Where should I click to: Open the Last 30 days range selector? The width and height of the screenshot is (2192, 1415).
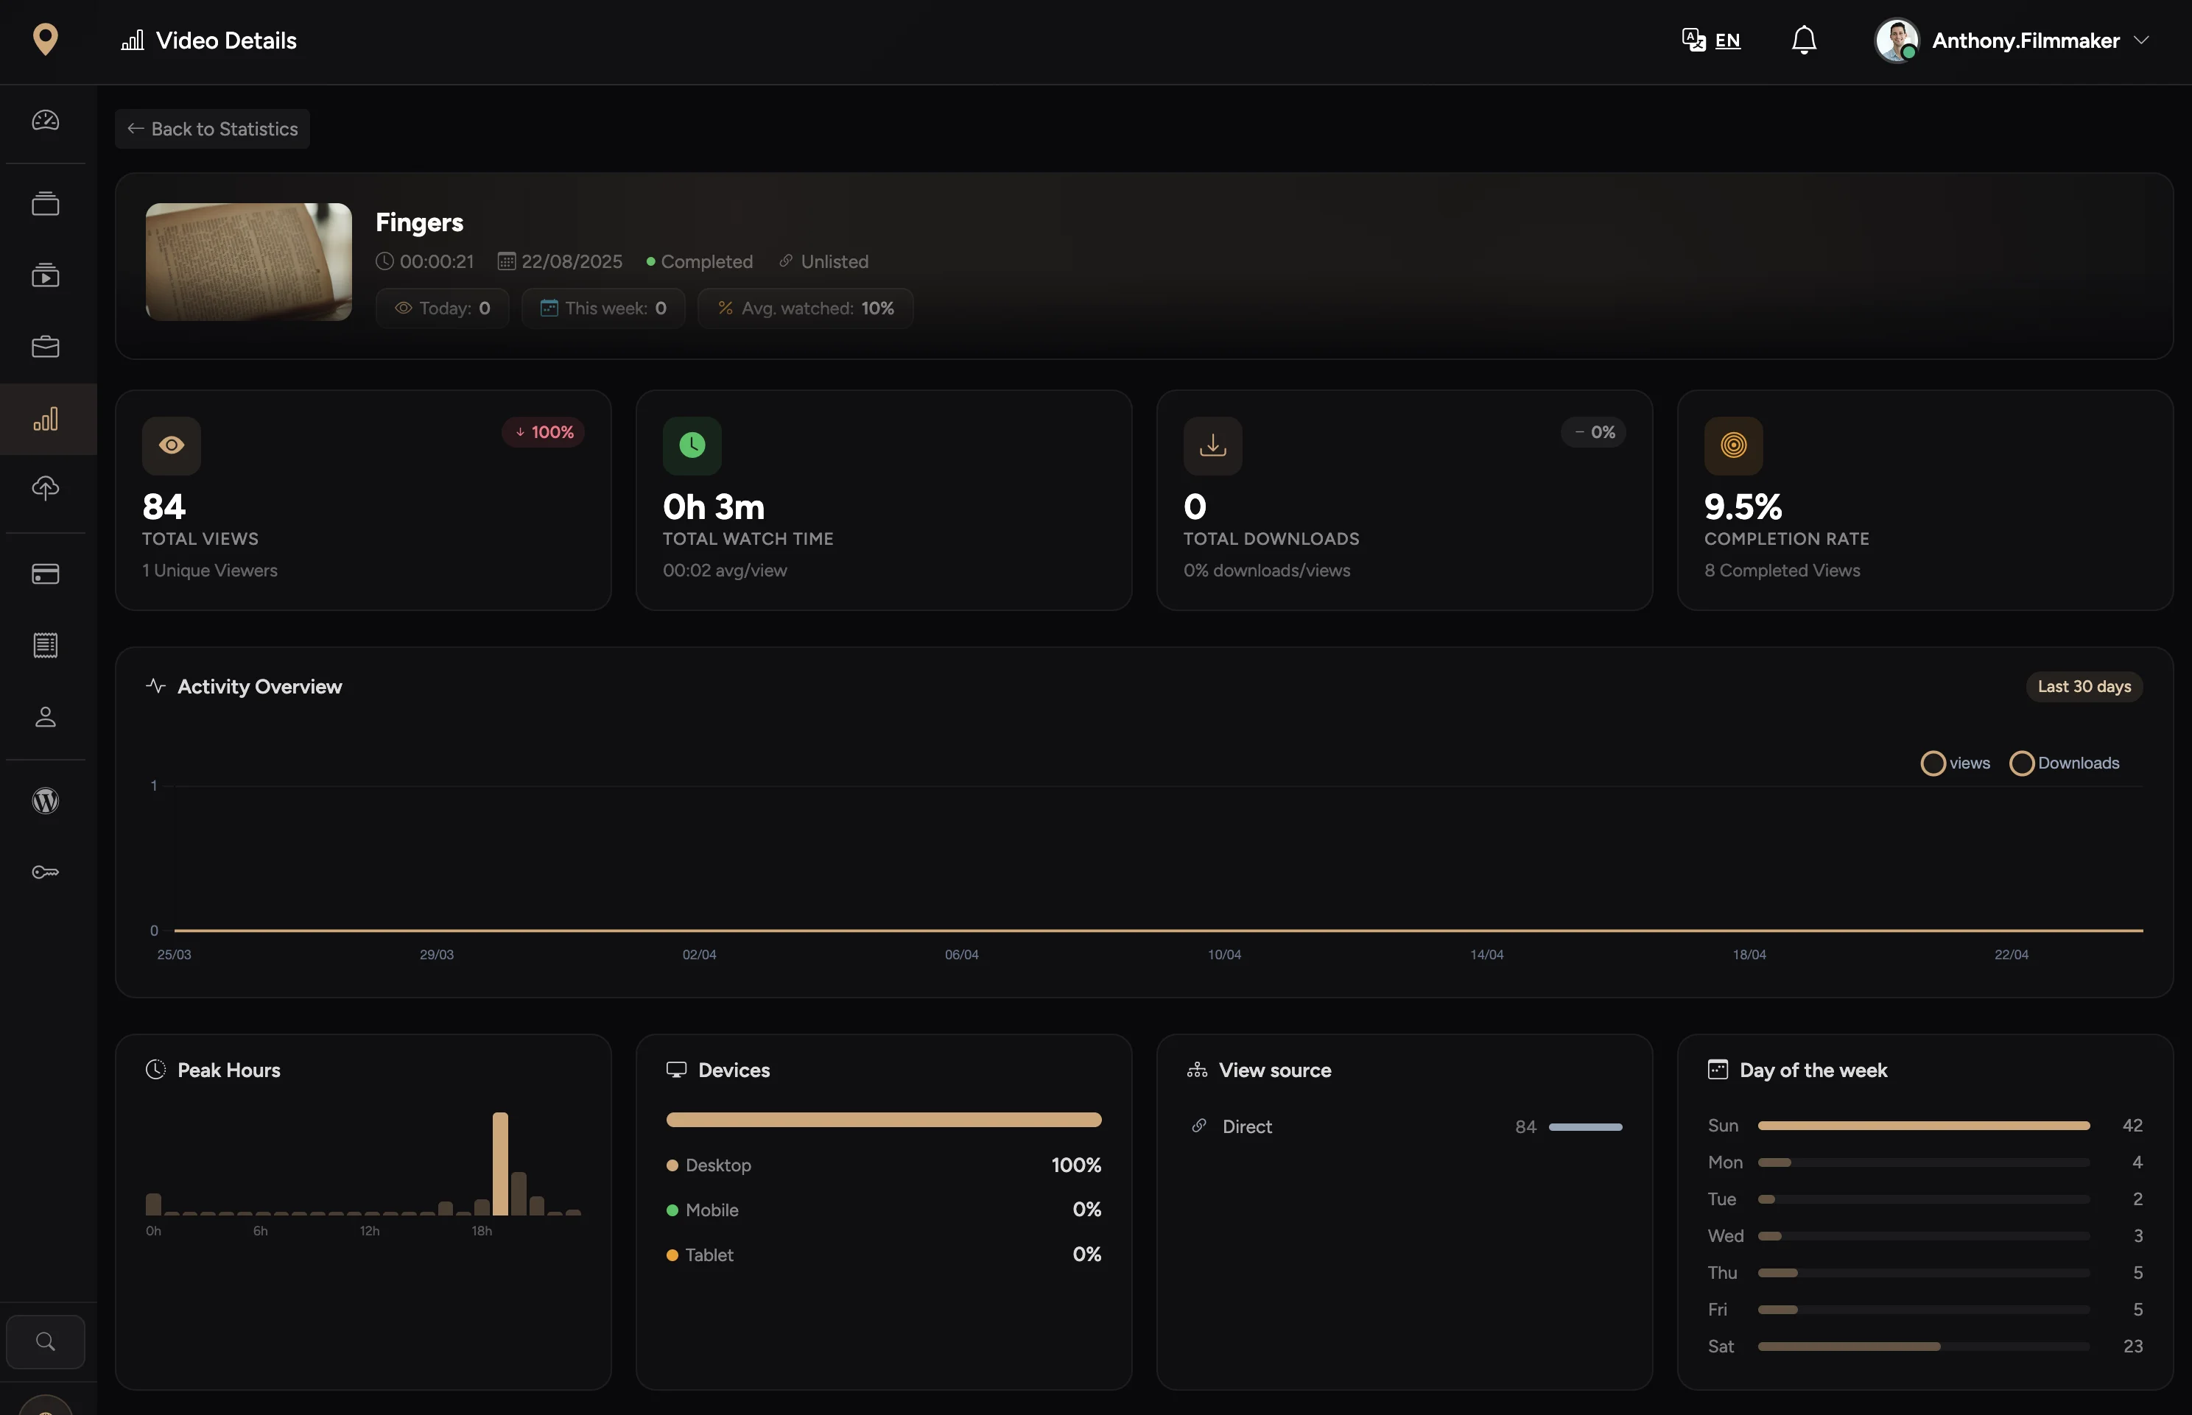(x=2084, y=686)
